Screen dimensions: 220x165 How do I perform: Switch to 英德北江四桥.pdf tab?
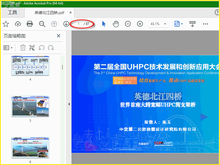(x=49, y=13)
